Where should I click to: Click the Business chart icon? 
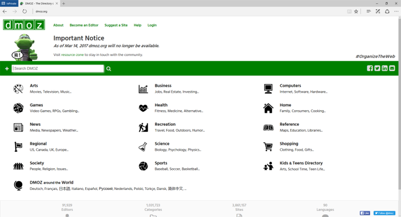[x=143, y=88]
